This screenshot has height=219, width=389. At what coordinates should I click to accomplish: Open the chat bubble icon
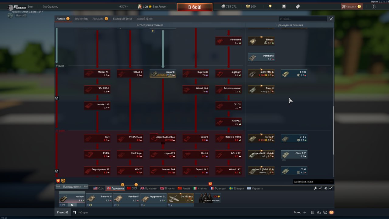coord(325,212)
